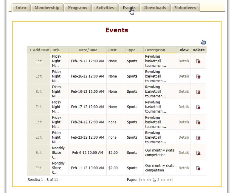234x193 pixels.
Task: Sort table by Date/Time column header
Action: point(88,50)
